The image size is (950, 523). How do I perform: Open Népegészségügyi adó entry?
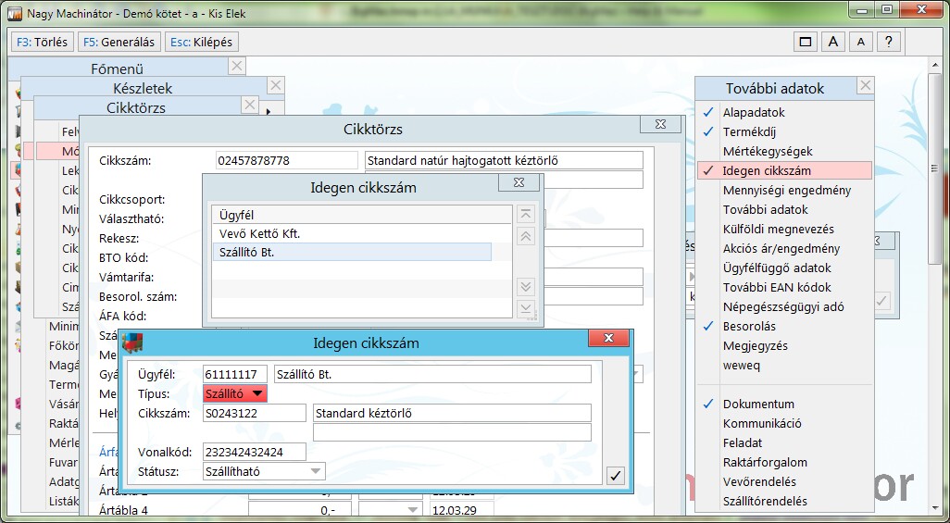[783, 306]
